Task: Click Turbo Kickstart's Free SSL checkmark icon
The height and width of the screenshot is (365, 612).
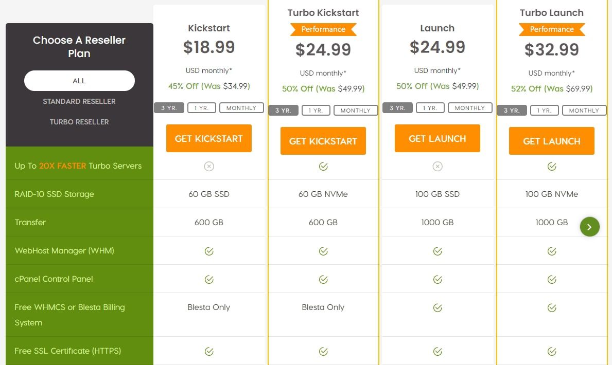Action: coord(323,351)
